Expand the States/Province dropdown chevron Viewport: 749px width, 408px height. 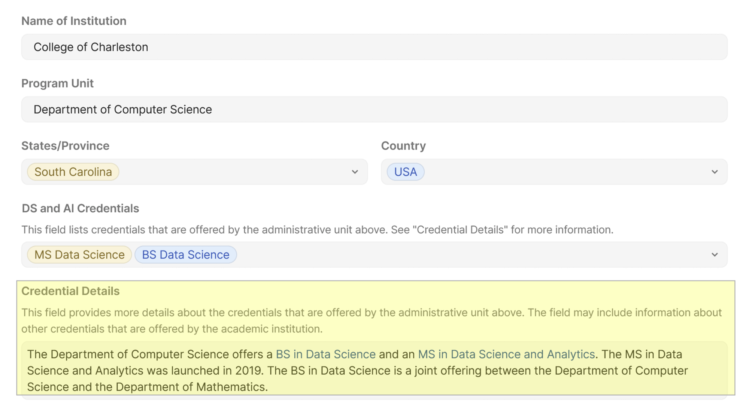click(x=355, y=172)
